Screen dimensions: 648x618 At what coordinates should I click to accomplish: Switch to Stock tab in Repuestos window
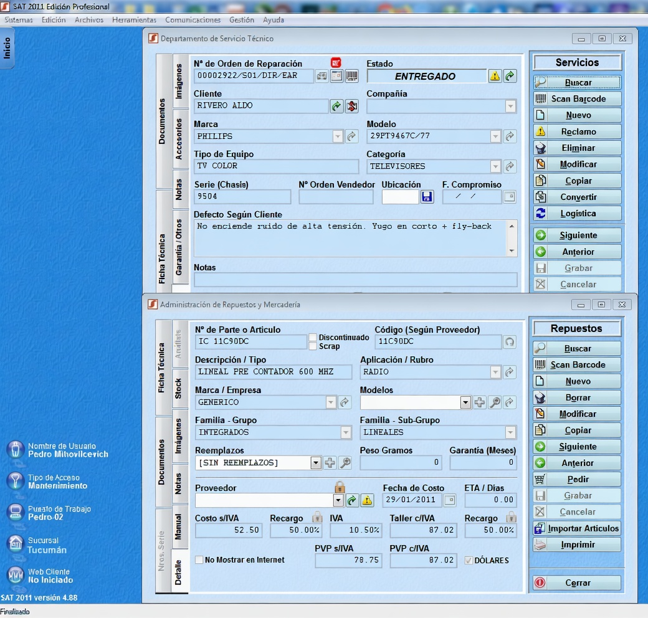click(x=179, y=389)
